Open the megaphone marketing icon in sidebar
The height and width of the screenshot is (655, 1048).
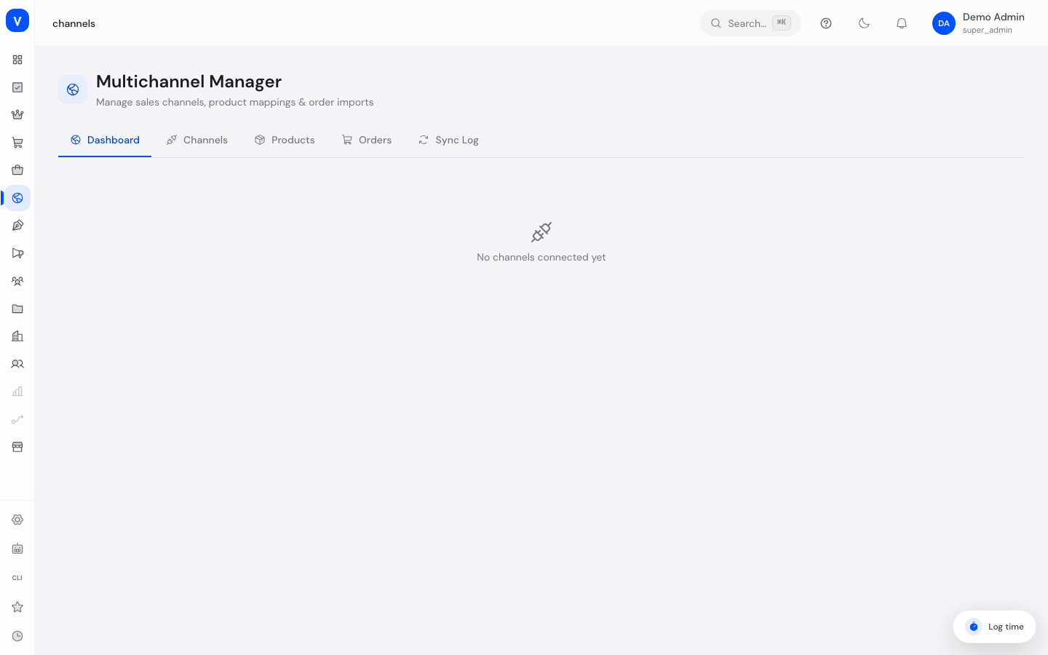coord(17,253)
